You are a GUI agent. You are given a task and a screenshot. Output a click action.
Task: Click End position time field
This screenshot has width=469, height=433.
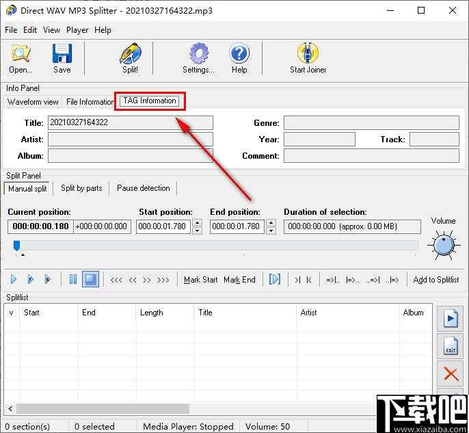click(237, 226)
